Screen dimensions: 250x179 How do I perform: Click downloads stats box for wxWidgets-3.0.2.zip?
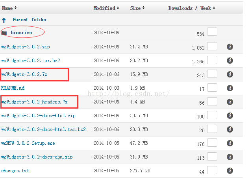pyautogui.click(x=212, y=46)
